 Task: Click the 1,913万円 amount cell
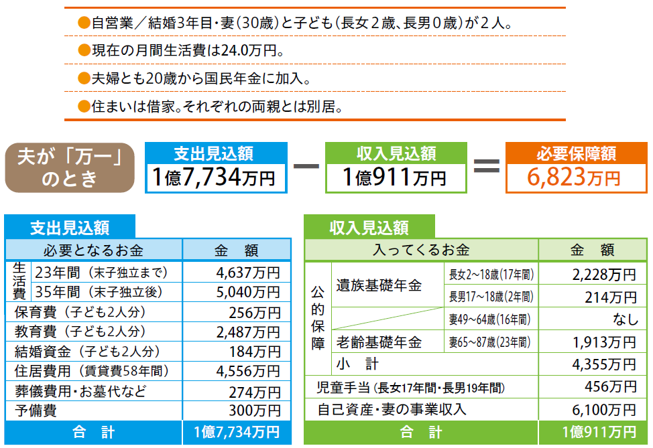click(x=593, y=342)
